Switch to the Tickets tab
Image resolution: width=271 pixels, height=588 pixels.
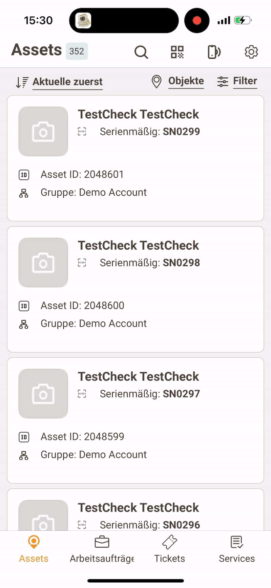(x=170, y=548)
